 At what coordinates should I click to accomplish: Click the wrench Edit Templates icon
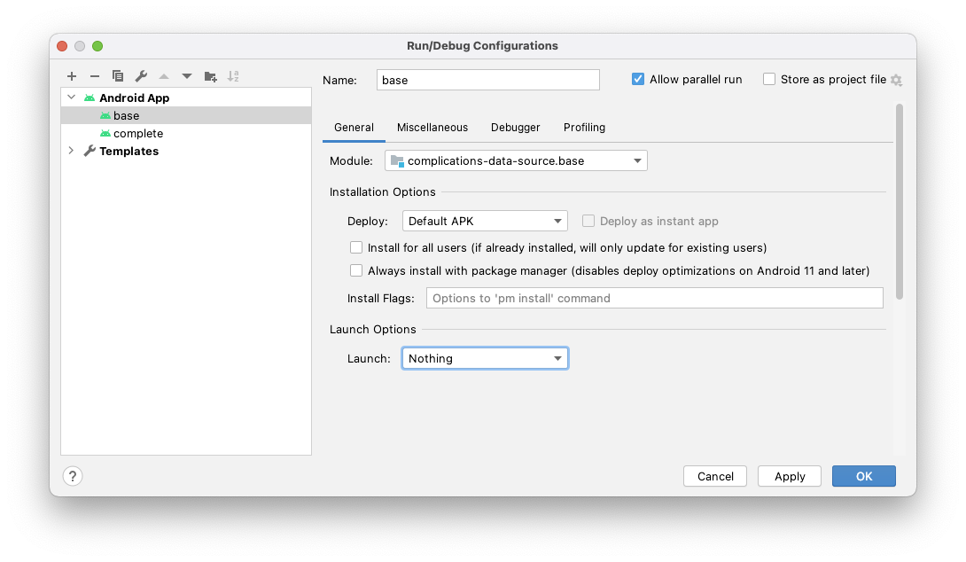141,77
